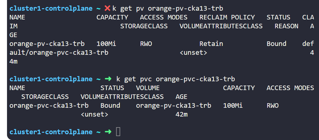
Task: Click the red X error indicator
Action: [107, 8]
